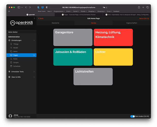Open the Privat bookmarks folder
Screen dimensions: 157x127
(x=69, y=11)
